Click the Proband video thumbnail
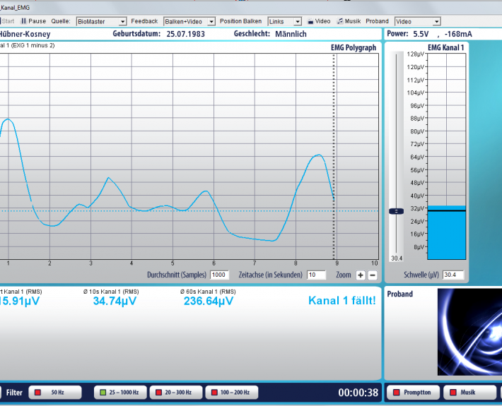This screenshot has height=406, width=502. tap(469, 332)
